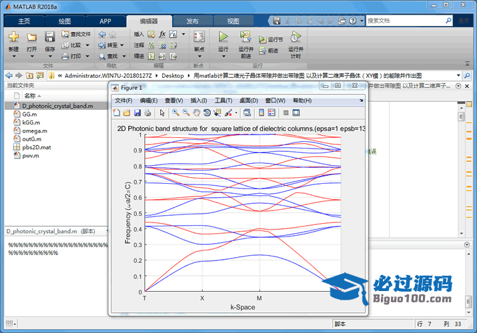Image resolution: width=477 pixels, height=333 pixels.
Task: Open the New (新建) dropdown arrow
Action: click(x=14, y=56)
